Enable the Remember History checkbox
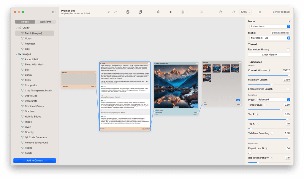The height and width of the screenshot is (179, 304). click(x=288, y=49)
